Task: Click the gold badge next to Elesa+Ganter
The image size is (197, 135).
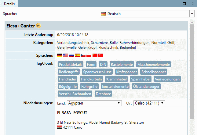Action: tap(38, 26)
